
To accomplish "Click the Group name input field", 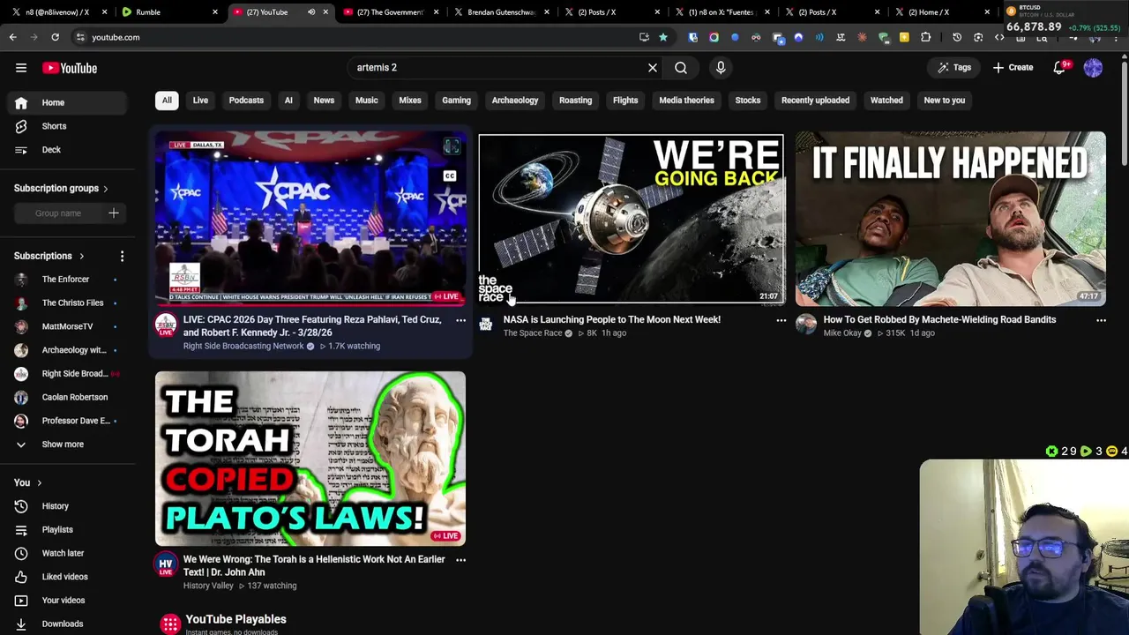I will pos(58,213).
